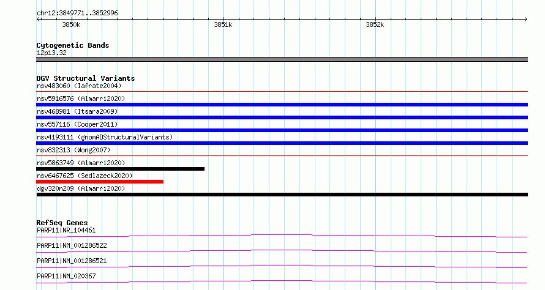Open variant nsv5916576 (Almarri2020) label
The image size is (545, 290).
click(x=81, y=99)
